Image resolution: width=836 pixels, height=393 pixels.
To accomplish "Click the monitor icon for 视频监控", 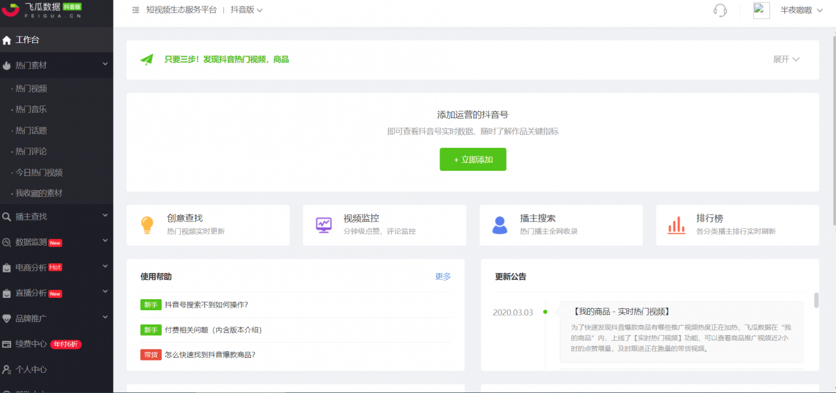I will [x=323, y=225].
